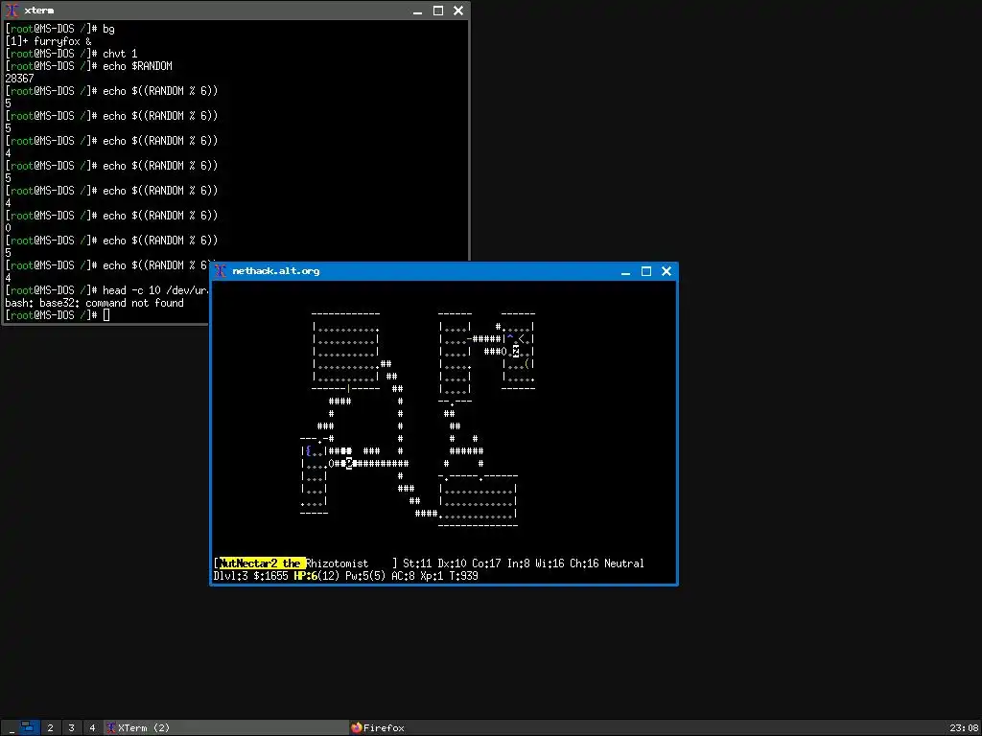The image size is (982, 736).
Task: Click the 'chvt 1' command text
Action: click(x=120, y=54)
